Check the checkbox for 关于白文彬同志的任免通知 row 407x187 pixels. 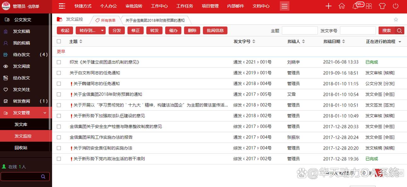point(59,73)
